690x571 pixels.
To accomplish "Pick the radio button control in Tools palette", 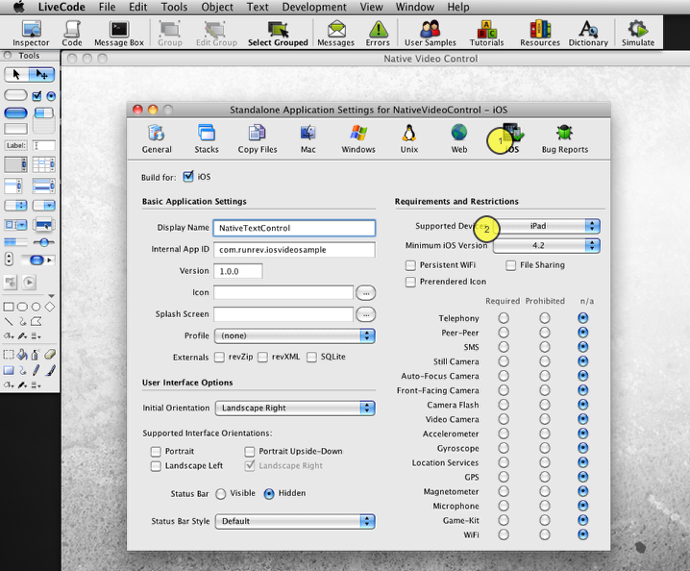I will click(51, 95).
